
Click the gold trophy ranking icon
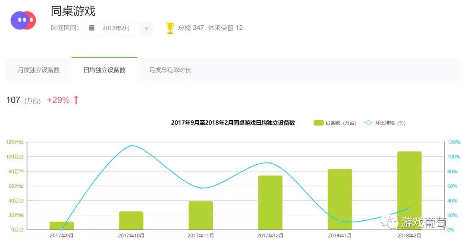(x=170, y=28)
